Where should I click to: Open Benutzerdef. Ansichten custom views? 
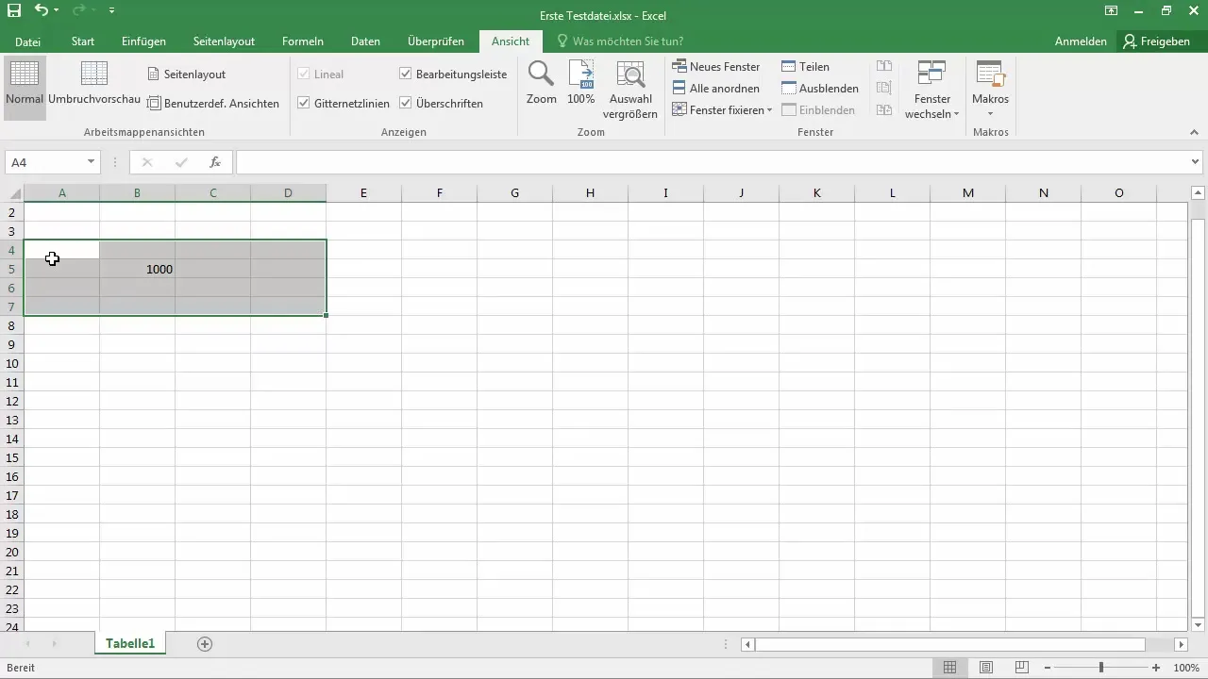(213, 104)
